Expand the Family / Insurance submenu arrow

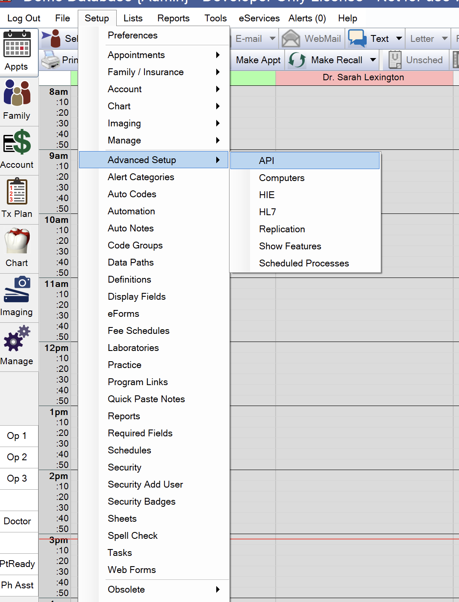(x=218, y=72)
